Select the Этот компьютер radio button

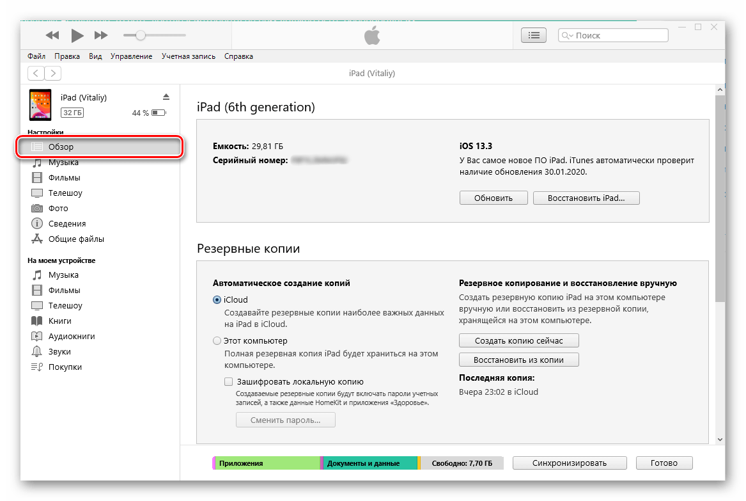coord(217,341)
